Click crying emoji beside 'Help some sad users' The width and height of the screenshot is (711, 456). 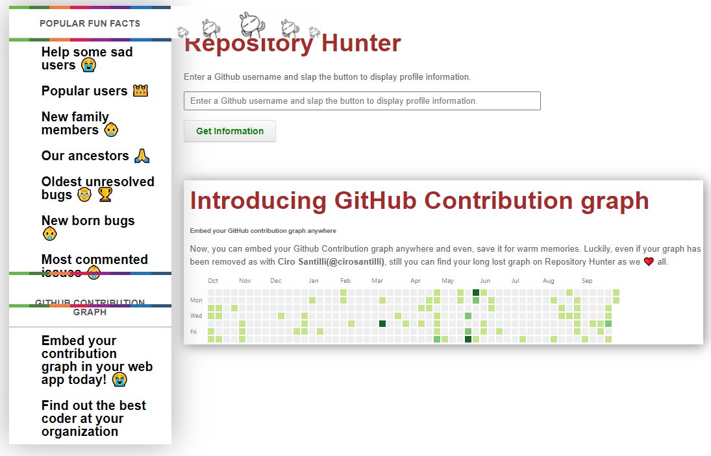click(x=89, y=66)
